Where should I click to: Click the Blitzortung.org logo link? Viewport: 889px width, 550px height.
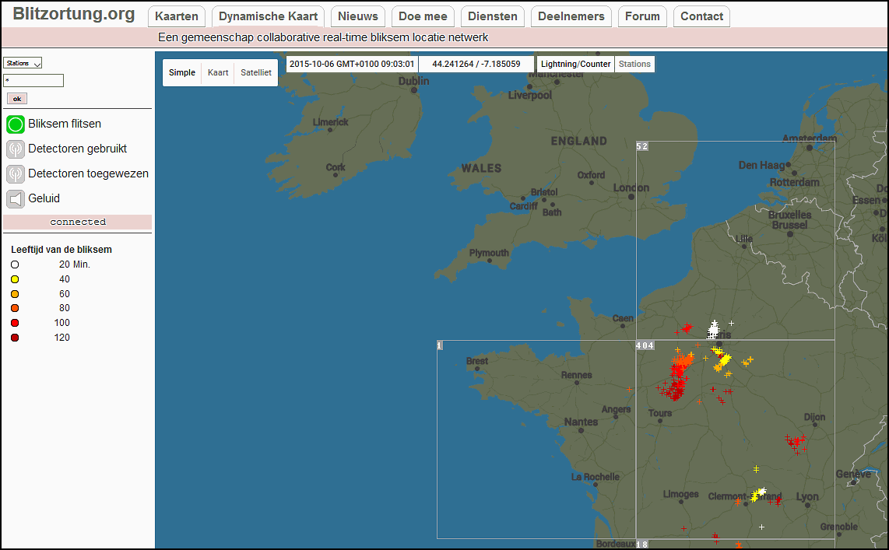74,13
